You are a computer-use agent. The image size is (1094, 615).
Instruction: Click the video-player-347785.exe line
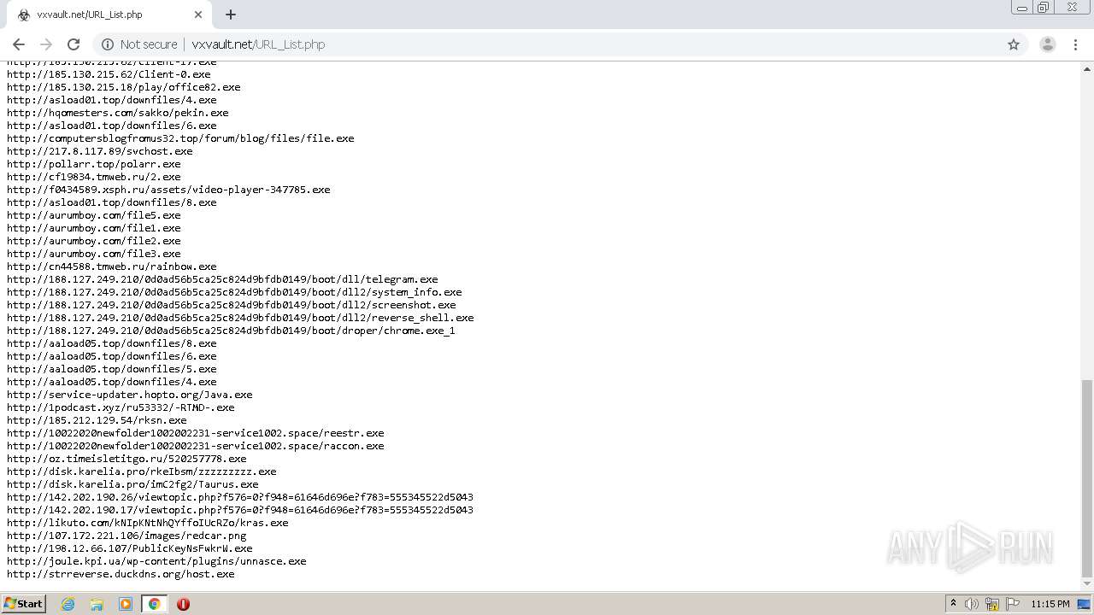[x=168, y=190]
